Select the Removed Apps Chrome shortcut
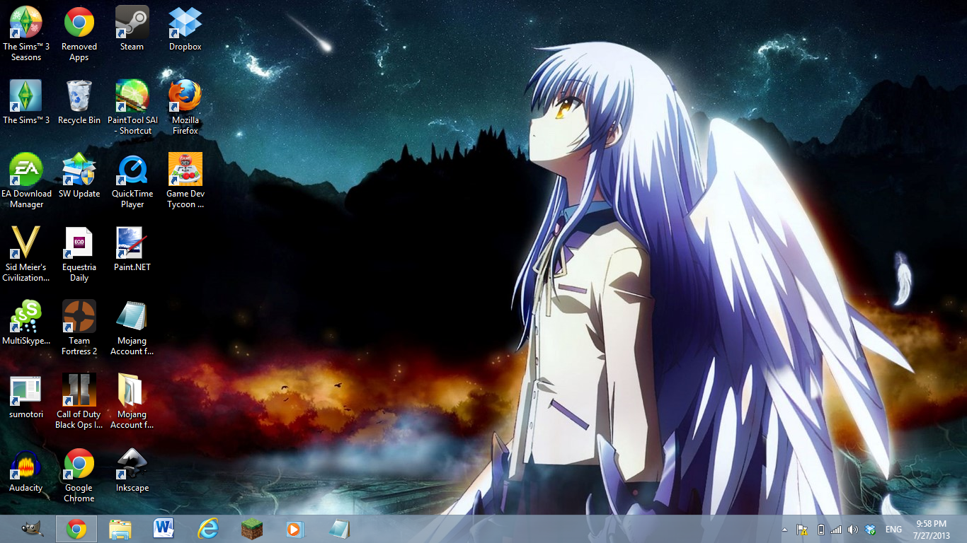 tap(79, 33)
